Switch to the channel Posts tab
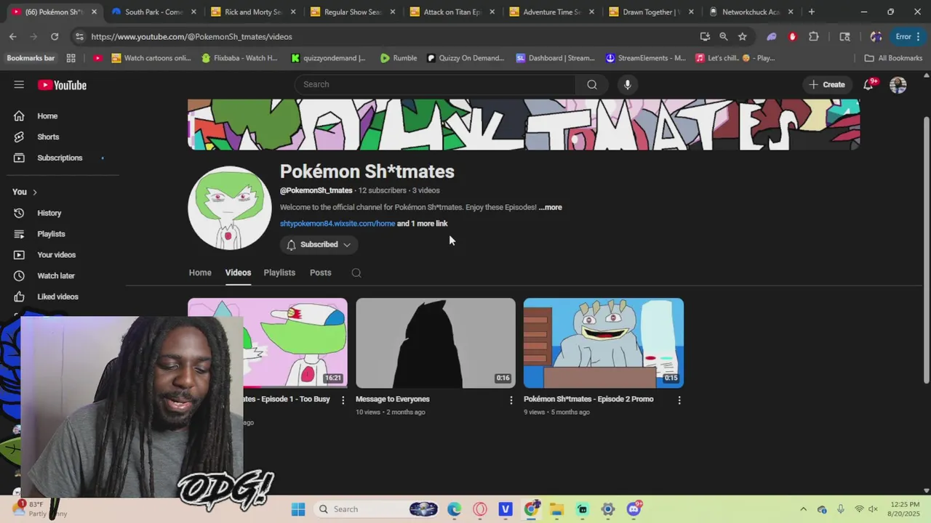 pyautogui.click(x=320, y=272)
